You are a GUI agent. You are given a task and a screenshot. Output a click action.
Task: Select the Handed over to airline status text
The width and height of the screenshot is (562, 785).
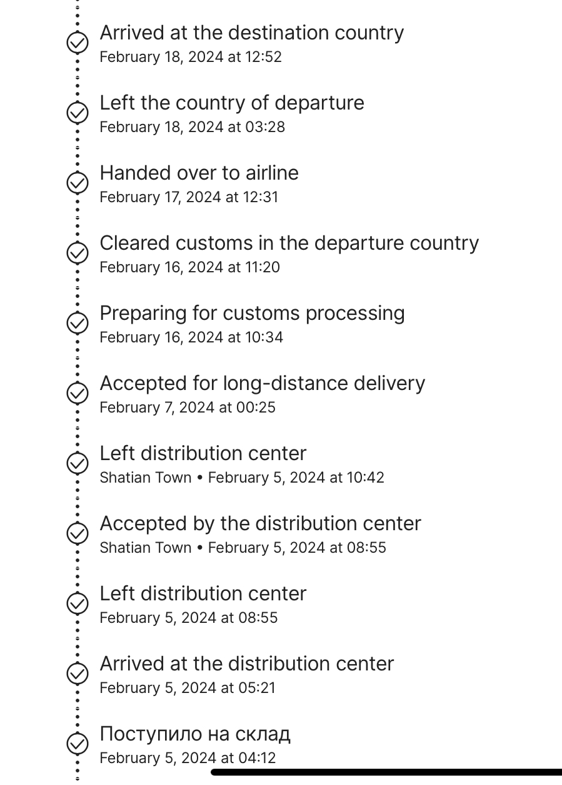[x=199, y=173]
